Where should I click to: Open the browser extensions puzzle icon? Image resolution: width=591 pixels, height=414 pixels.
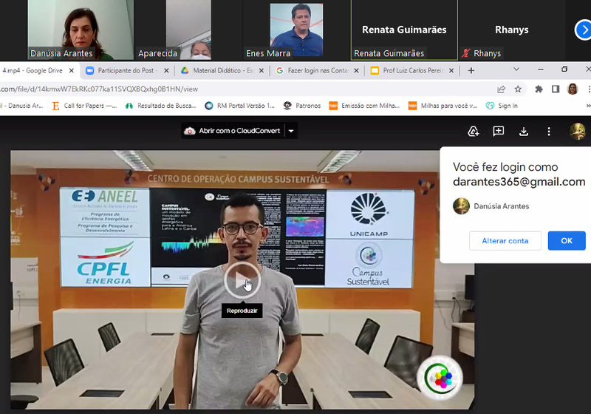click(539, 89)
